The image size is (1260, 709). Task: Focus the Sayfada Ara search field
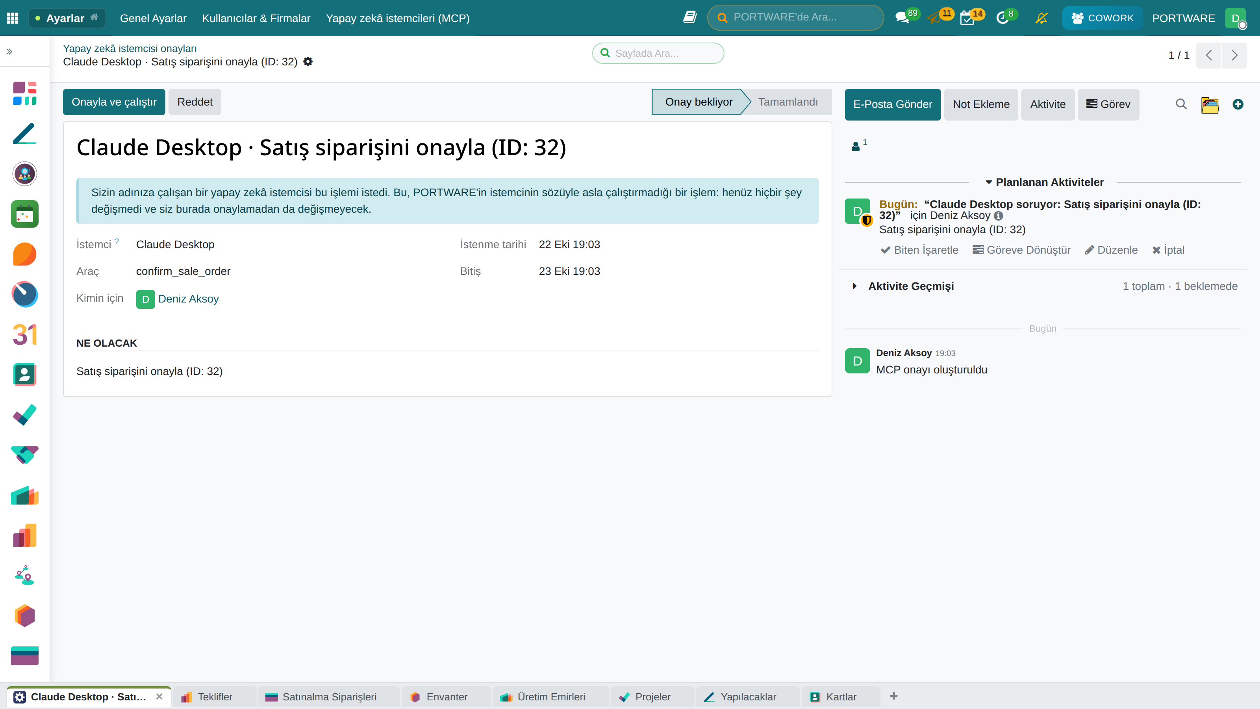point(658,53)
